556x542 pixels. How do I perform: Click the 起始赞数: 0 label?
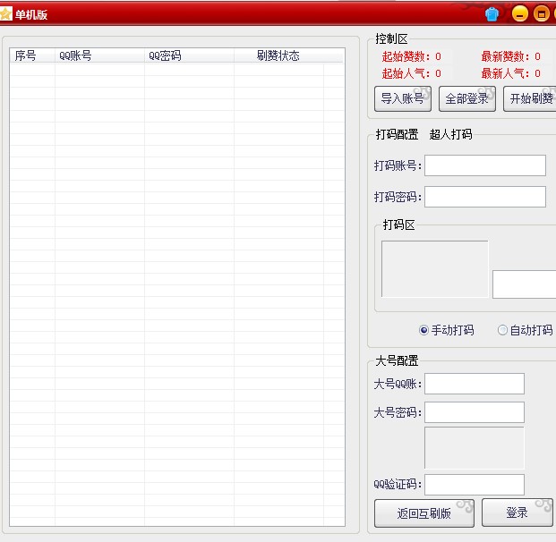(412, 56)
